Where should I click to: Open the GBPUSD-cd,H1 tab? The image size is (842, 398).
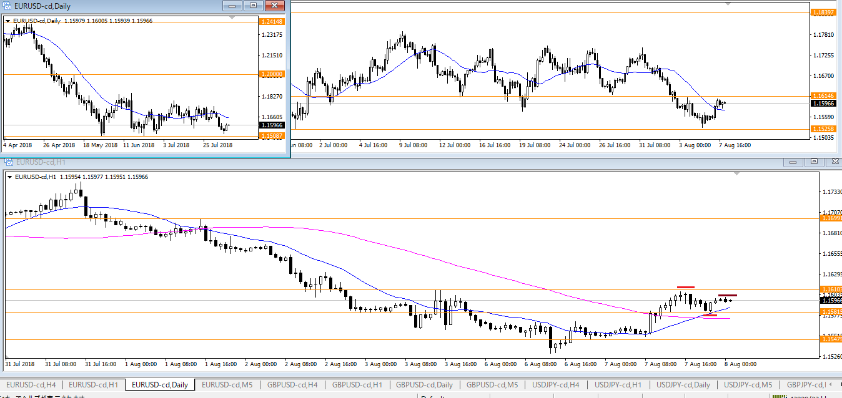pyautogui.click(x=356, y=385)
